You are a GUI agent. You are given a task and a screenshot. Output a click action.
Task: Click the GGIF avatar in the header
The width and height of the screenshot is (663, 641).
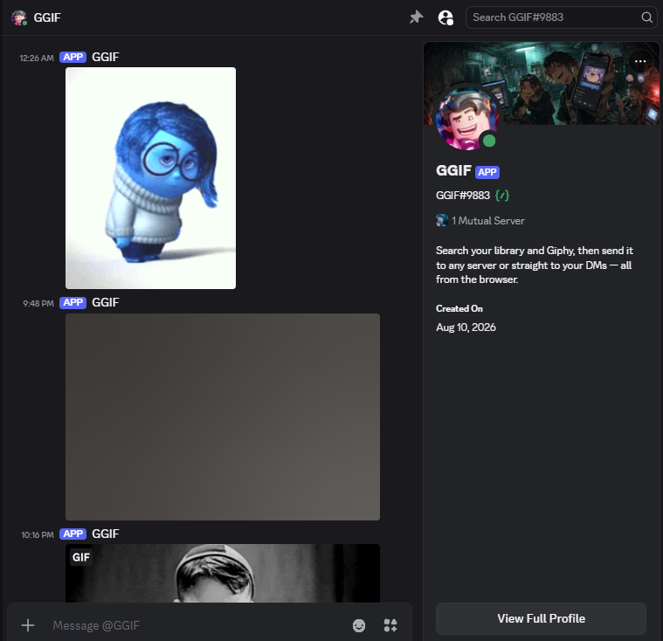click(x=19, y=17)
